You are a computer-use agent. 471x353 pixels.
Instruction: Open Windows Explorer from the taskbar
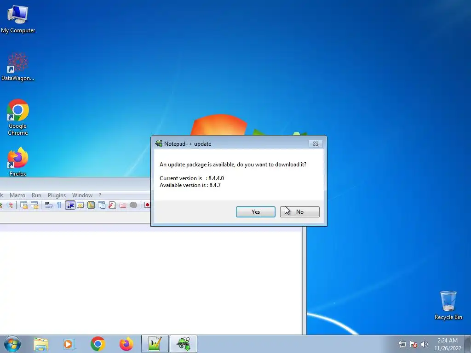(x=41, y=344)
